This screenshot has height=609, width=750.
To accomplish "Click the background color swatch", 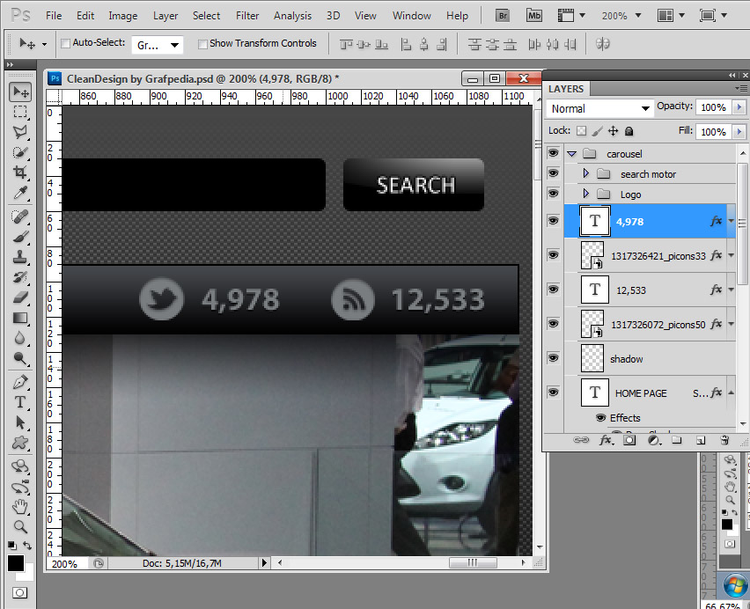I will coord(28,574).
